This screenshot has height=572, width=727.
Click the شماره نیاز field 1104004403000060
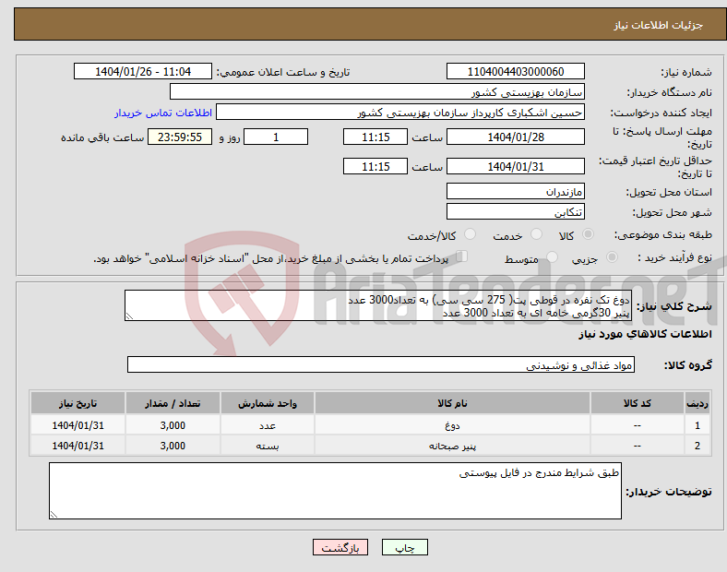tap(515, 71)
